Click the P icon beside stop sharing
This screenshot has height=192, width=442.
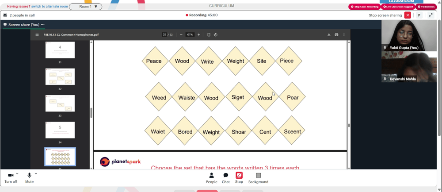click(x=419, y=15)
